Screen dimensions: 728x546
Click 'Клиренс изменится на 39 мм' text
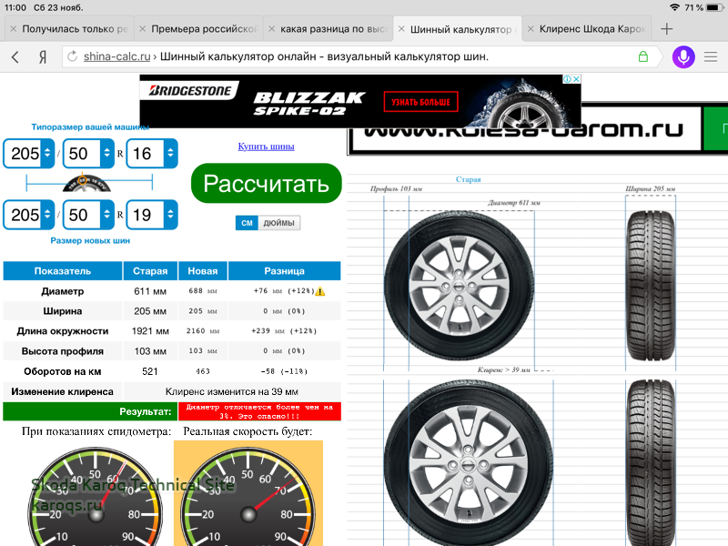[232, 392]
